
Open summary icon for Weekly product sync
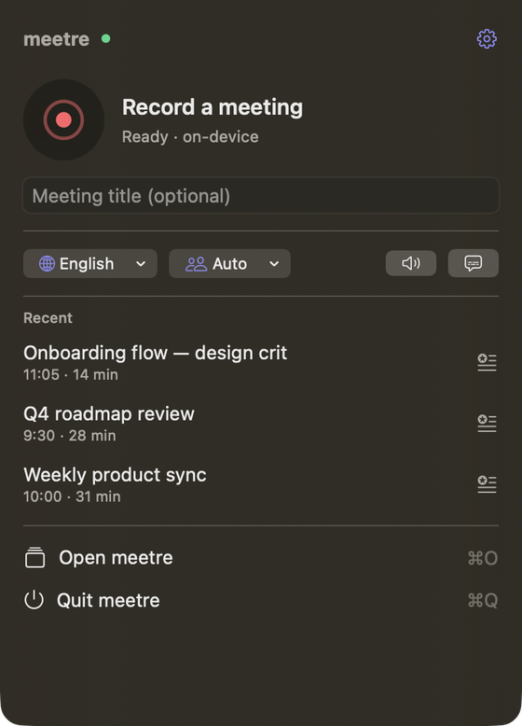click(x=487, y=484)
